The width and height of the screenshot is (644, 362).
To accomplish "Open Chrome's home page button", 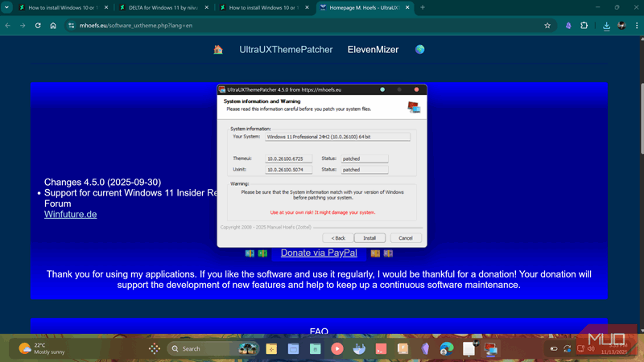I will coord(53,26).
